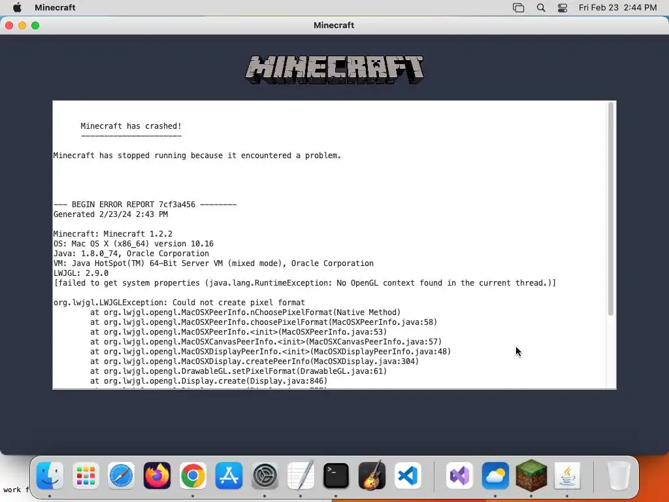Open Terminal from the dock

[x=336, y=476]
